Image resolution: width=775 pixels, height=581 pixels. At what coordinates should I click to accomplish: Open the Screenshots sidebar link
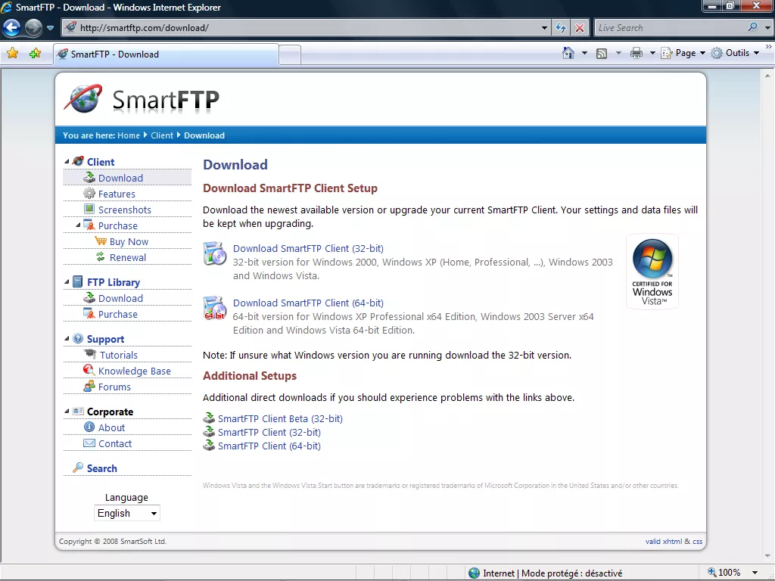[125, 210]
